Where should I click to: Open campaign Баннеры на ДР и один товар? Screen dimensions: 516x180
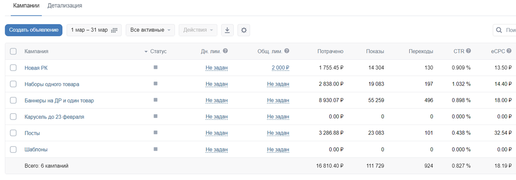[59, 100]
